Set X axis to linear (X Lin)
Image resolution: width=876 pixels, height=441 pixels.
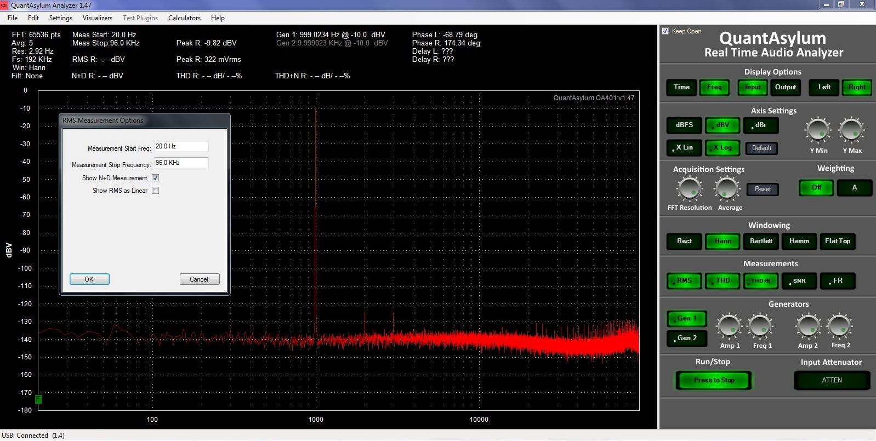coord(684,148)
